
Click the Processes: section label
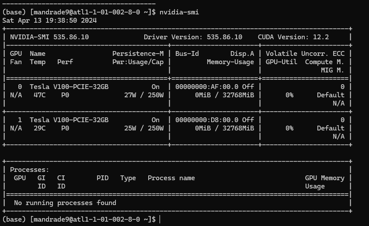pyautogui.click(x=30, y=170)
